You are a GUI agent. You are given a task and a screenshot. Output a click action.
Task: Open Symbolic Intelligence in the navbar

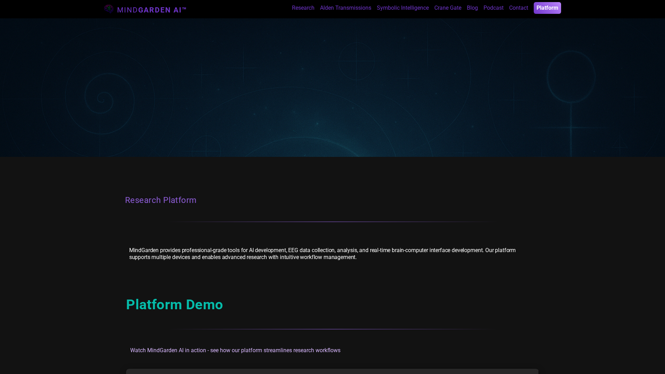402,8
